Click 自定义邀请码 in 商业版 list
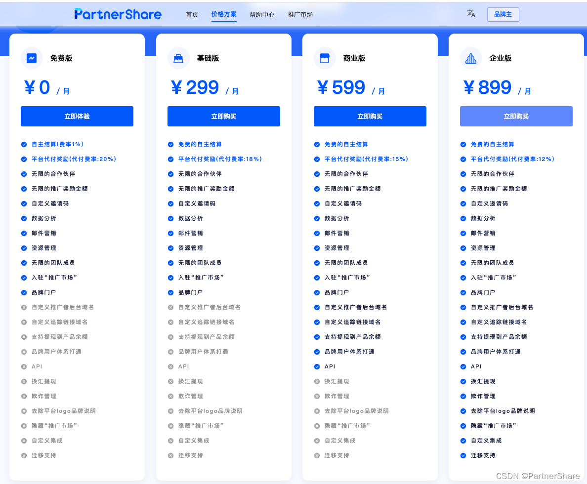 click(x=343, y=203)
